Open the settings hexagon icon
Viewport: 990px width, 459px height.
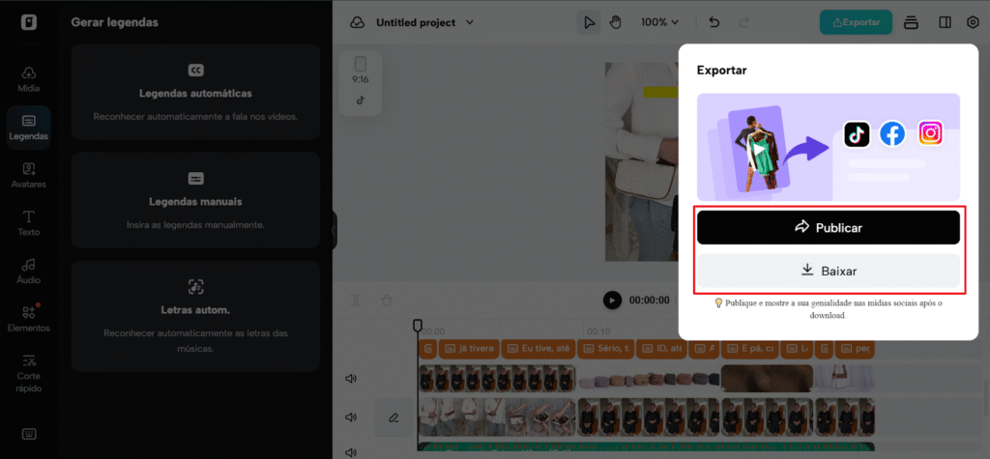973,22
